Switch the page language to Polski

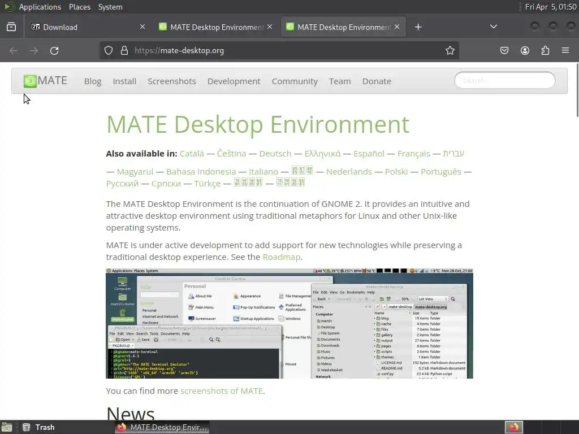click(396, 172)
